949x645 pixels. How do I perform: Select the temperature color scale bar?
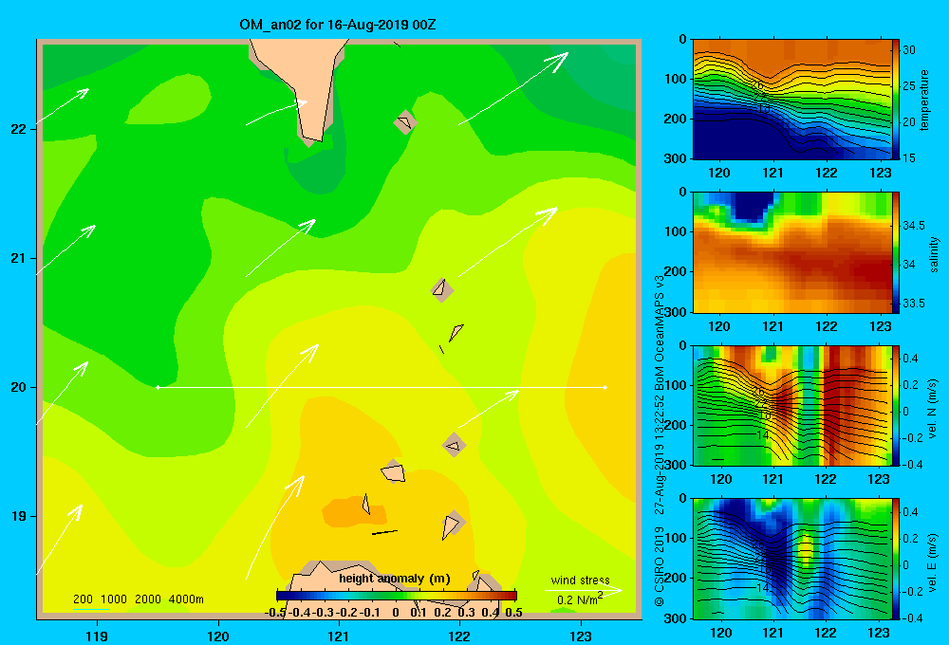(x=896, y=100)
